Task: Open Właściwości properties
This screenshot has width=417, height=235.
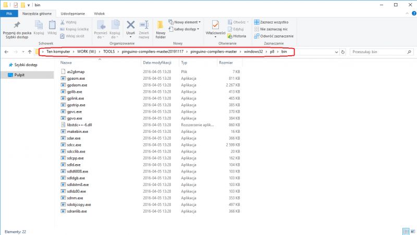Action: point(215,29)
